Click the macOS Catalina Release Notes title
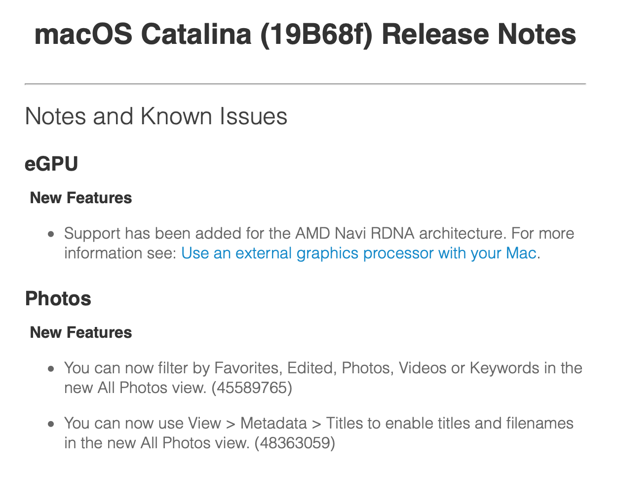The height and width of the screenshot is (503, 617). coord(305,35)
